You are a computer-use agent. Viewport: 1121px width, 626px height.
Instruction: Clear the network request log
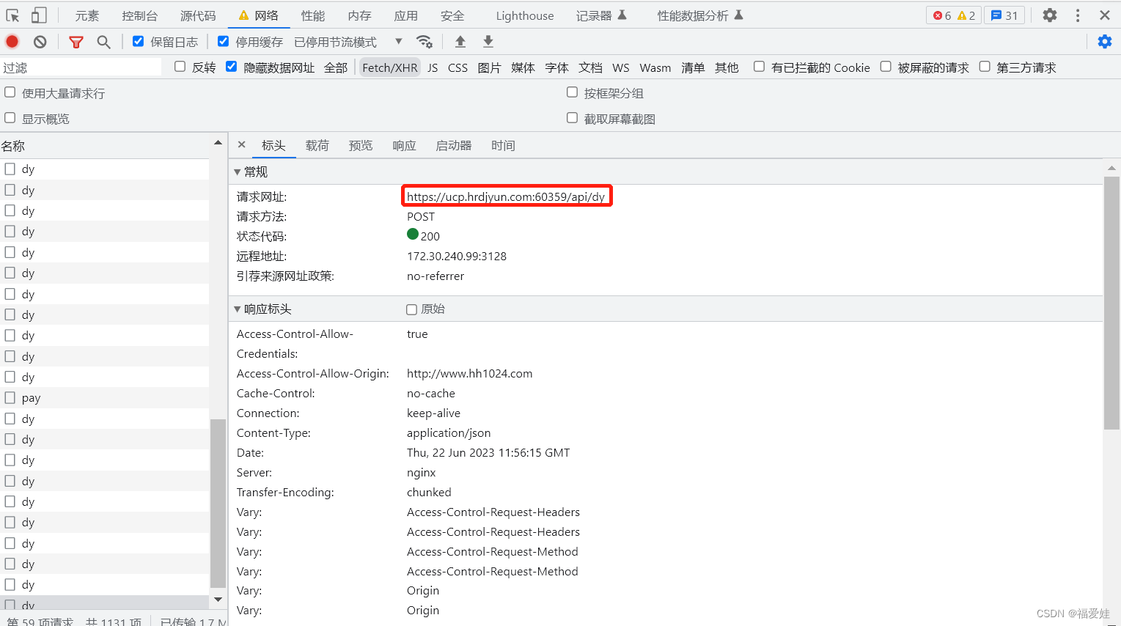click(40, 41)
